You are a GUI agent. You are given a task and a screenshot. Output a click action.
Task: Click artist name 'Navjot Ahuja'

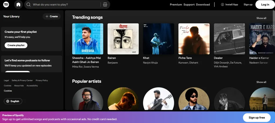(150, 63)
